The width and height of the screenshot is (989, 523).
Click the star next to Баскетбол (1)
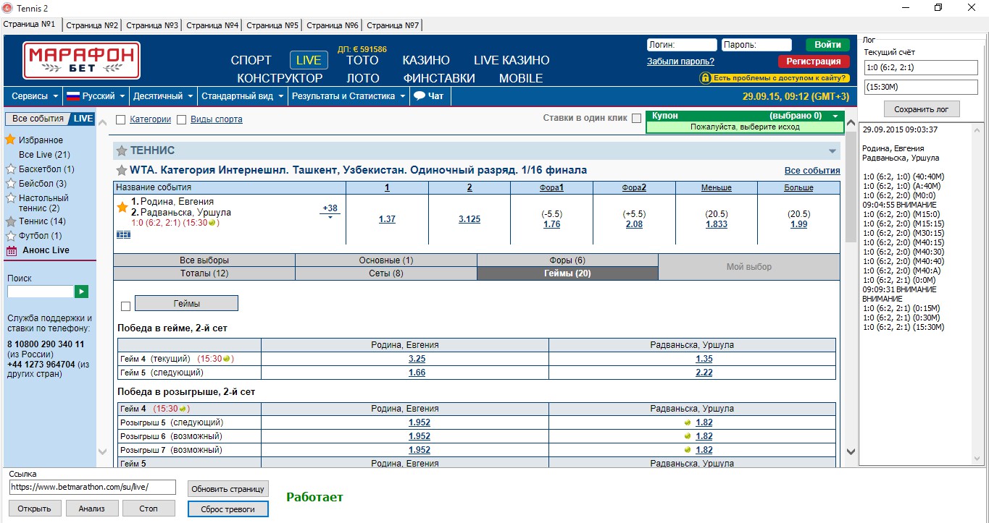[x=11, y=169]
